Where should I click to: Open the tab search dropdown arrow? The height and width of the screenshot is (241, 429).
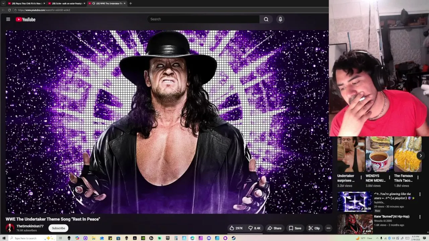[x=3, y=3]
